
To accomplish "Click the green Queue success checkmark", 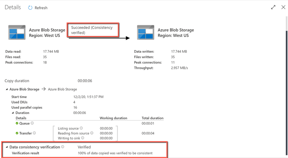I will 17,123.
